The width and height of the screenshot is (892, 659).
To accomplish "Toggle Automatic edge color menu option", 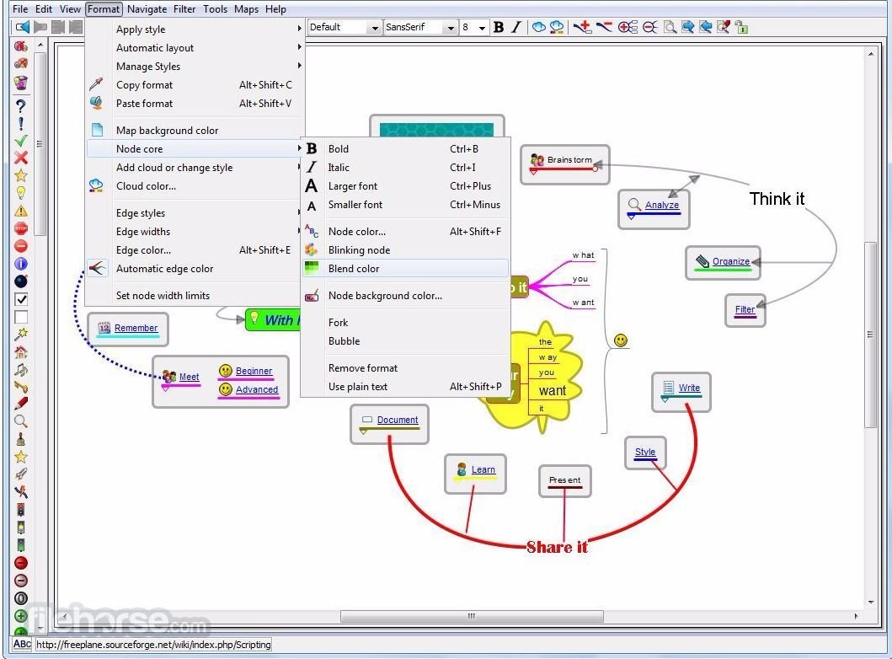I will click(195, 269).
